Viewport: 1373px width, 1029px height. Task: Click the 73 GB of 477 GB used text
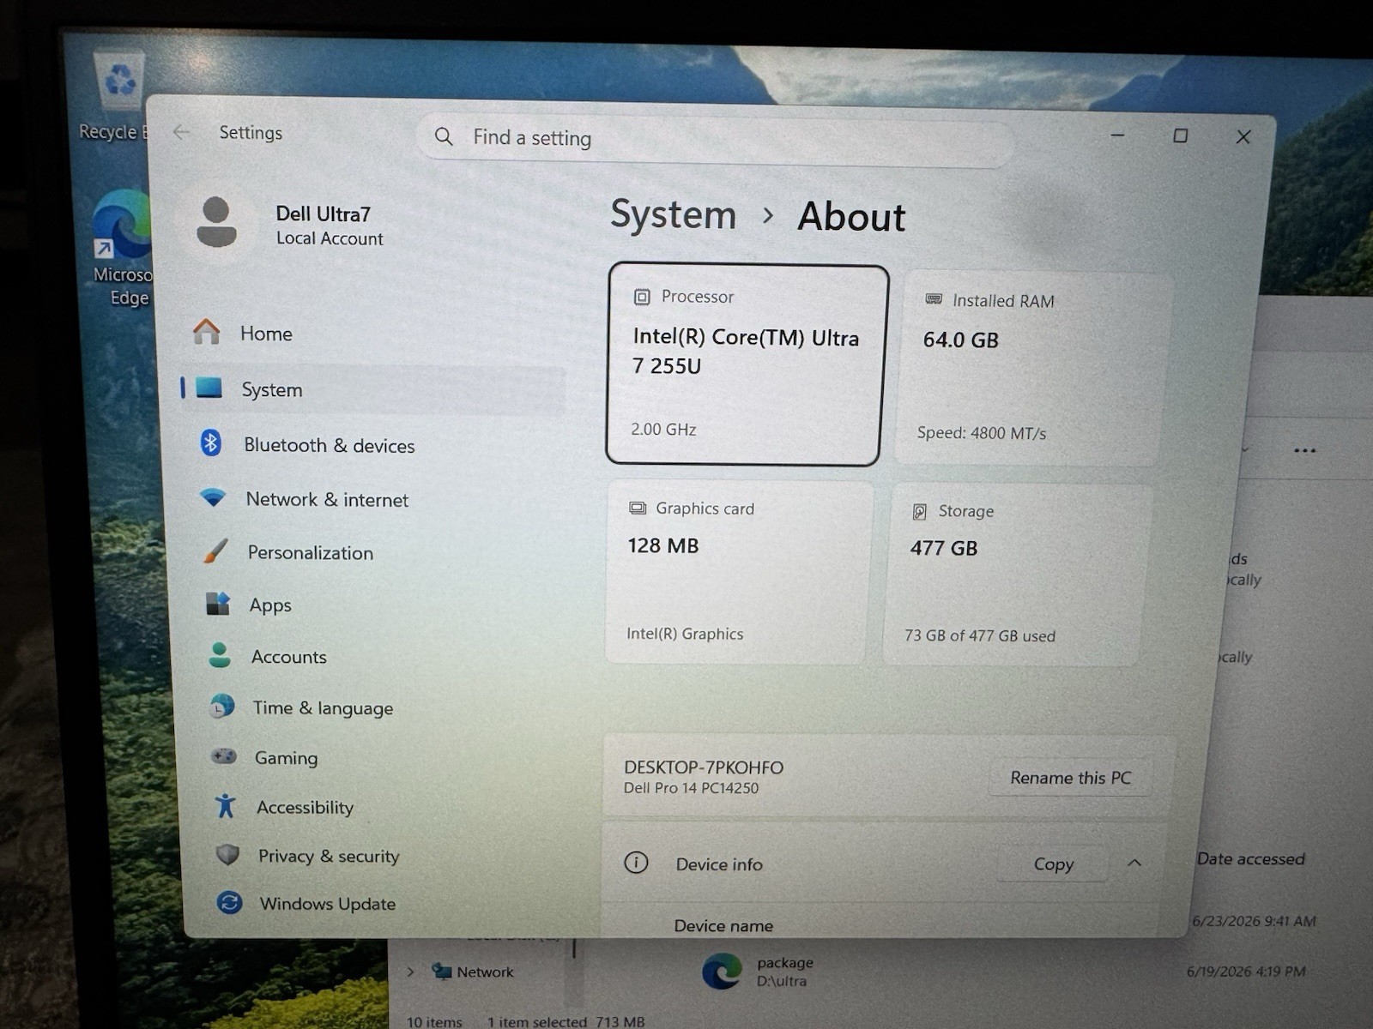click(979, 635)
